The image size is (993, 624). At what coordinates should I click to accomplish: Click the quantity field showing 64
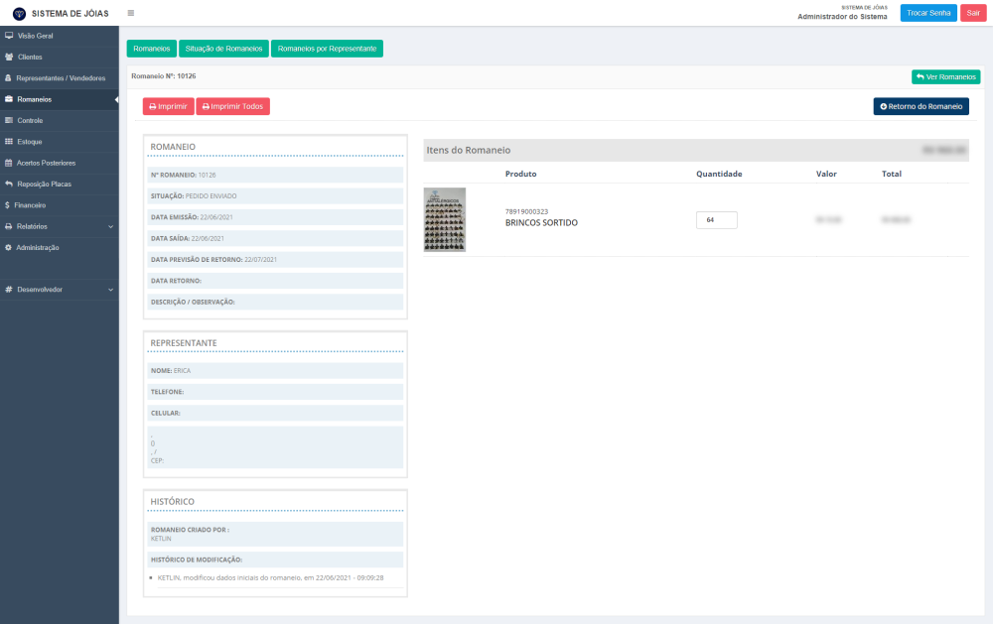[x=716, y=220]
